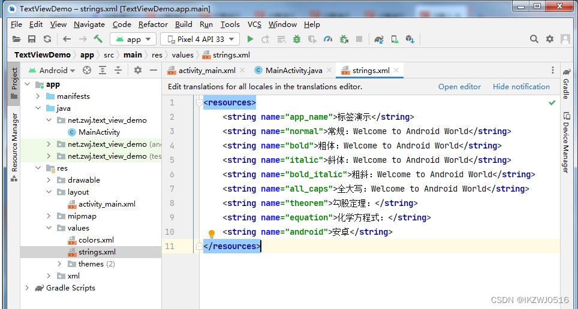This screenshot has width=578, height=309.
Task: Open the VCS menu
Action: click(254, 25)
